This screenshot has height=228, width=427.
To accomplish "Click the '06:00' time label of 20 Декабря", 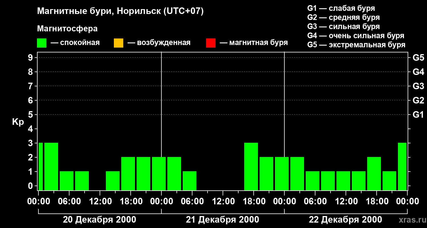I will tap(69, 201).
